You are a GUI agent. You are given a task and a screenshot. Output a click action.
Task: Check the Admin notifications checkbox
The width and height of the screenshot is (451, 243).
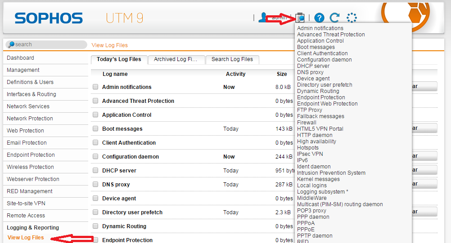coord(95,87)
